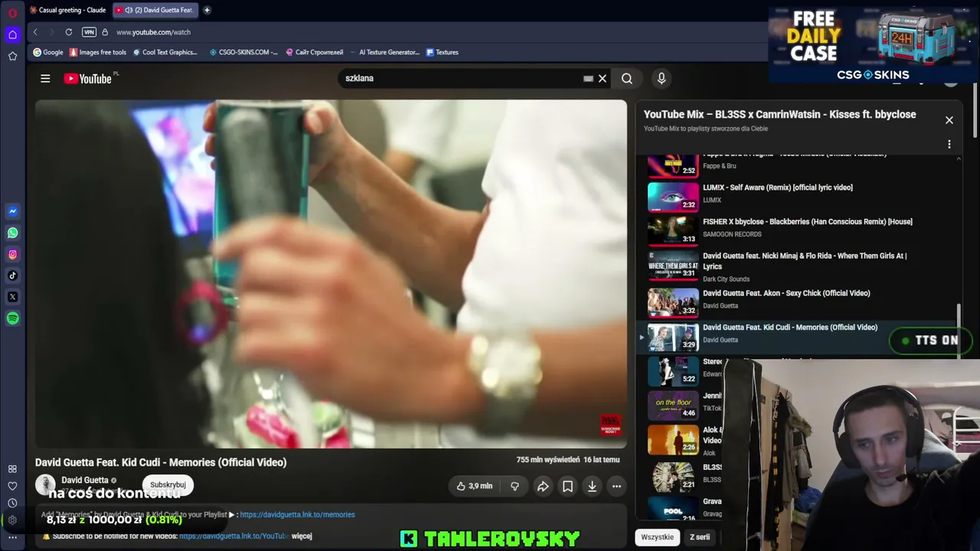Open the history clock icon in sidebar
The image size is (980, 551).
12,503
